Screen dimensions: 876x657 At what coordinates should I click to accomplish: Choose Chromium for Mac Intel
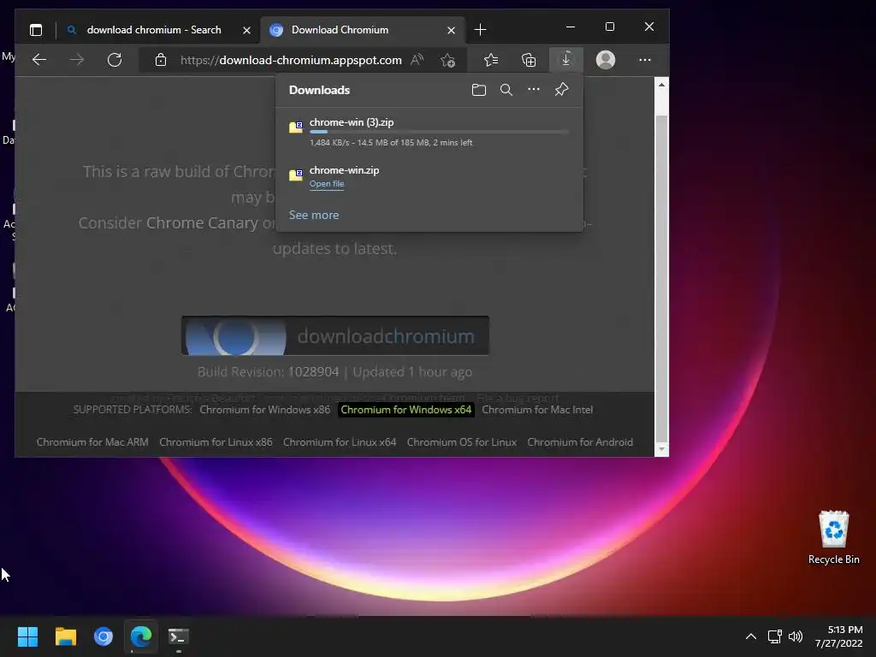(x=537, y=410)
